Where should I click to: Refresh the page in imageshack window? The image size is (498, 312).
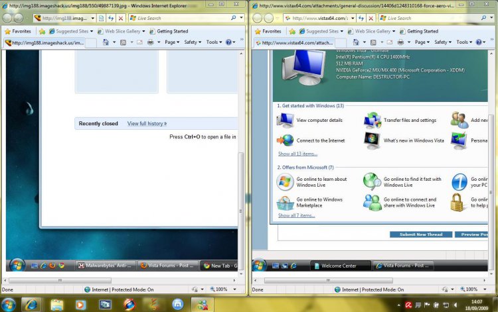tap(110, 18)
